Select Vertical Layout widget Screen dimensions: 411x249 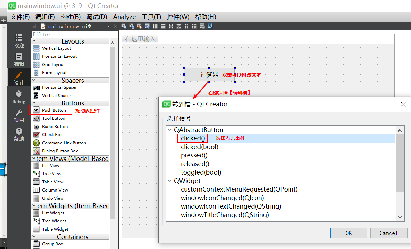(x=56, y=48)
